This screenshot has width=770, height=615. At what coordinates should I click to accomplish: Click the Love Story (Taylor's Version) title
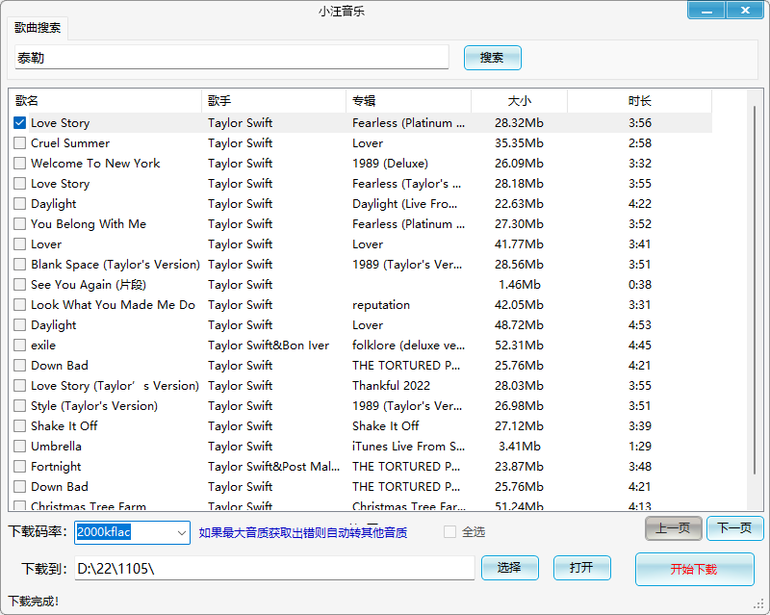click(115, 386)
